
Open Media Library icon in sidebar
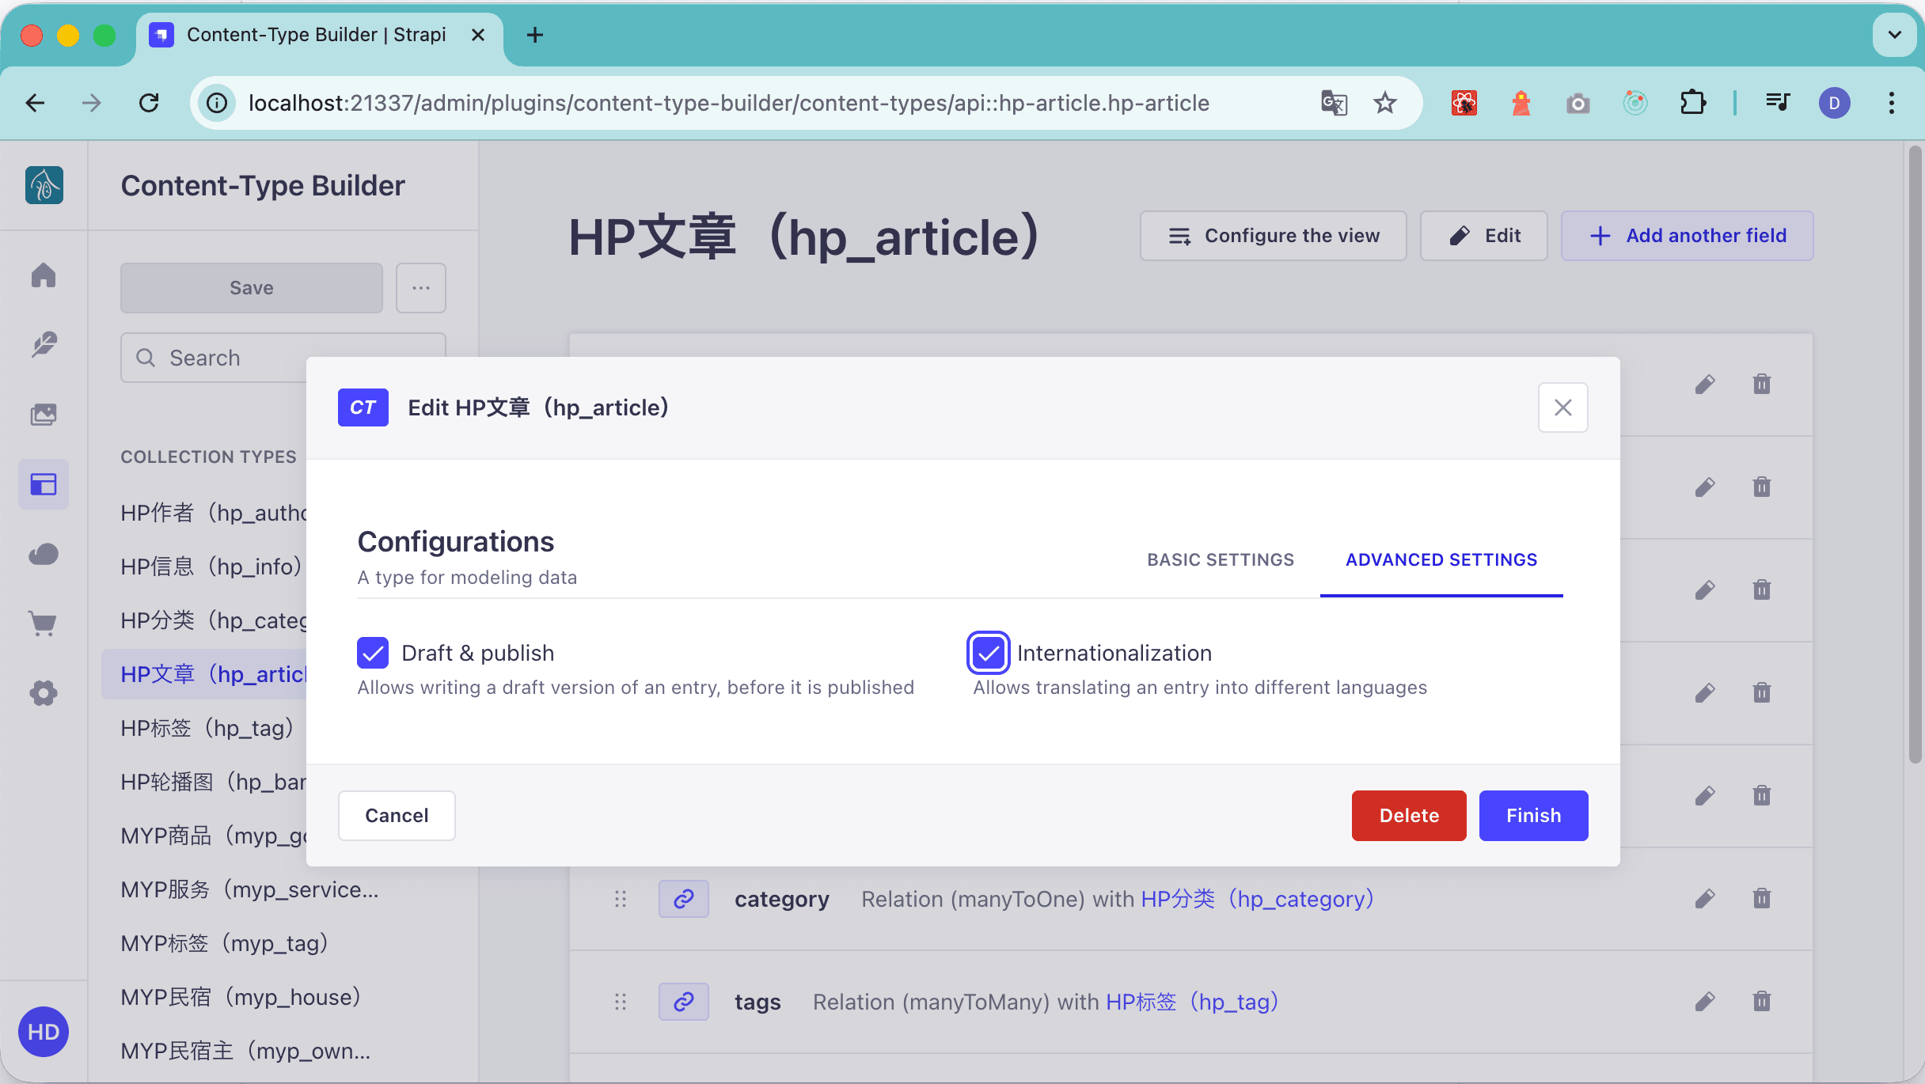pyautogui.click(x=44, y=414)
